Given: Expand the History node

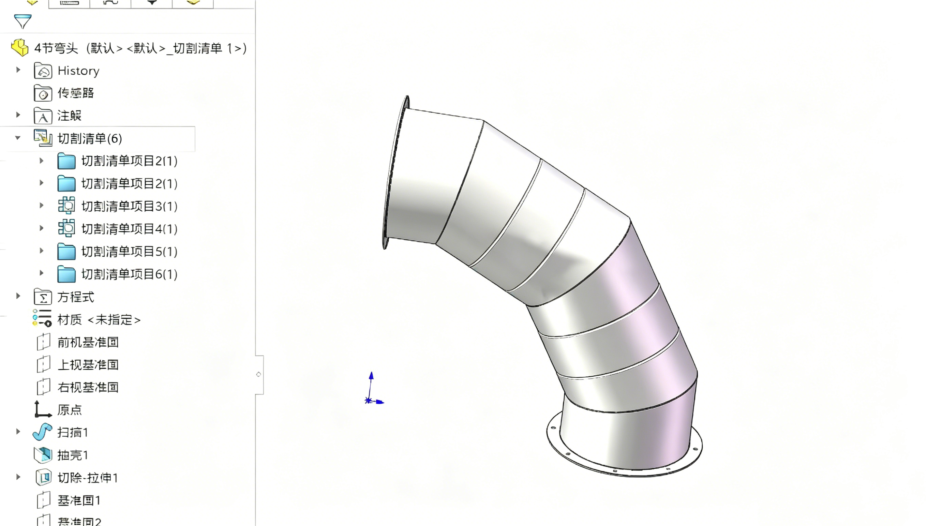Looking at the screenshot, I should click(18, 70).
